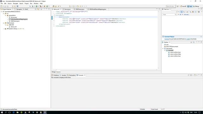Image resolution: width=203 pixels, height=114 pixels.
Task: Toggle Link with Editor in Project Explorer
Action: coord(38,9)
